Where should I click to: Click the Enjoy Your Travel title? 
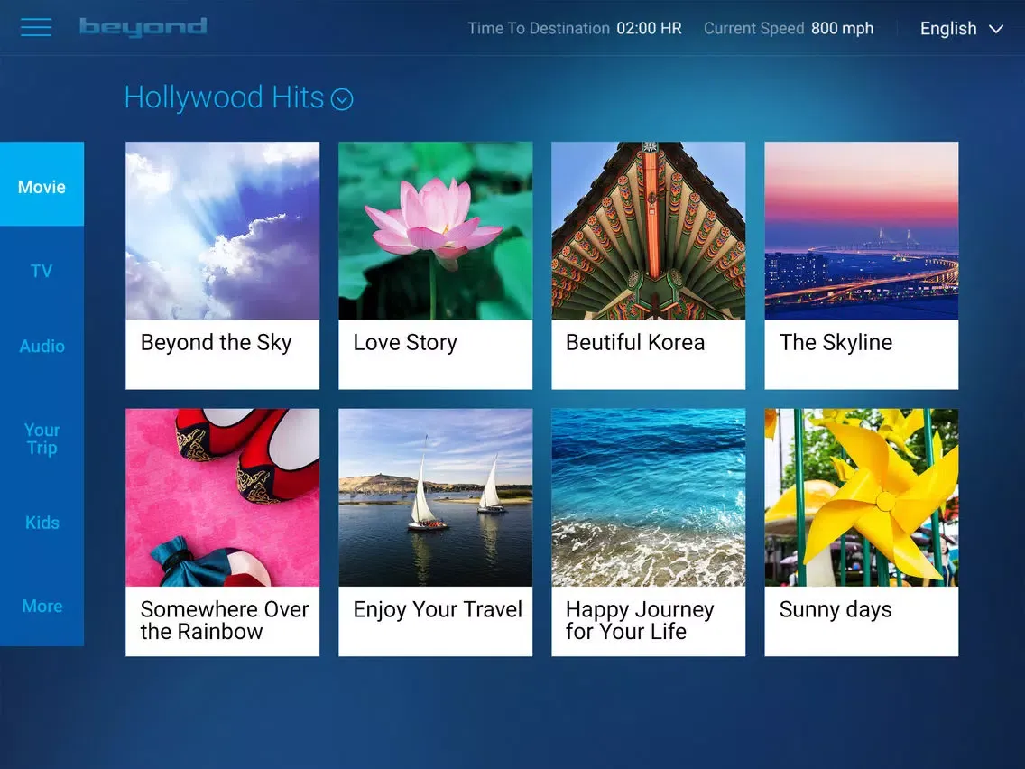[x=438, y=609]
